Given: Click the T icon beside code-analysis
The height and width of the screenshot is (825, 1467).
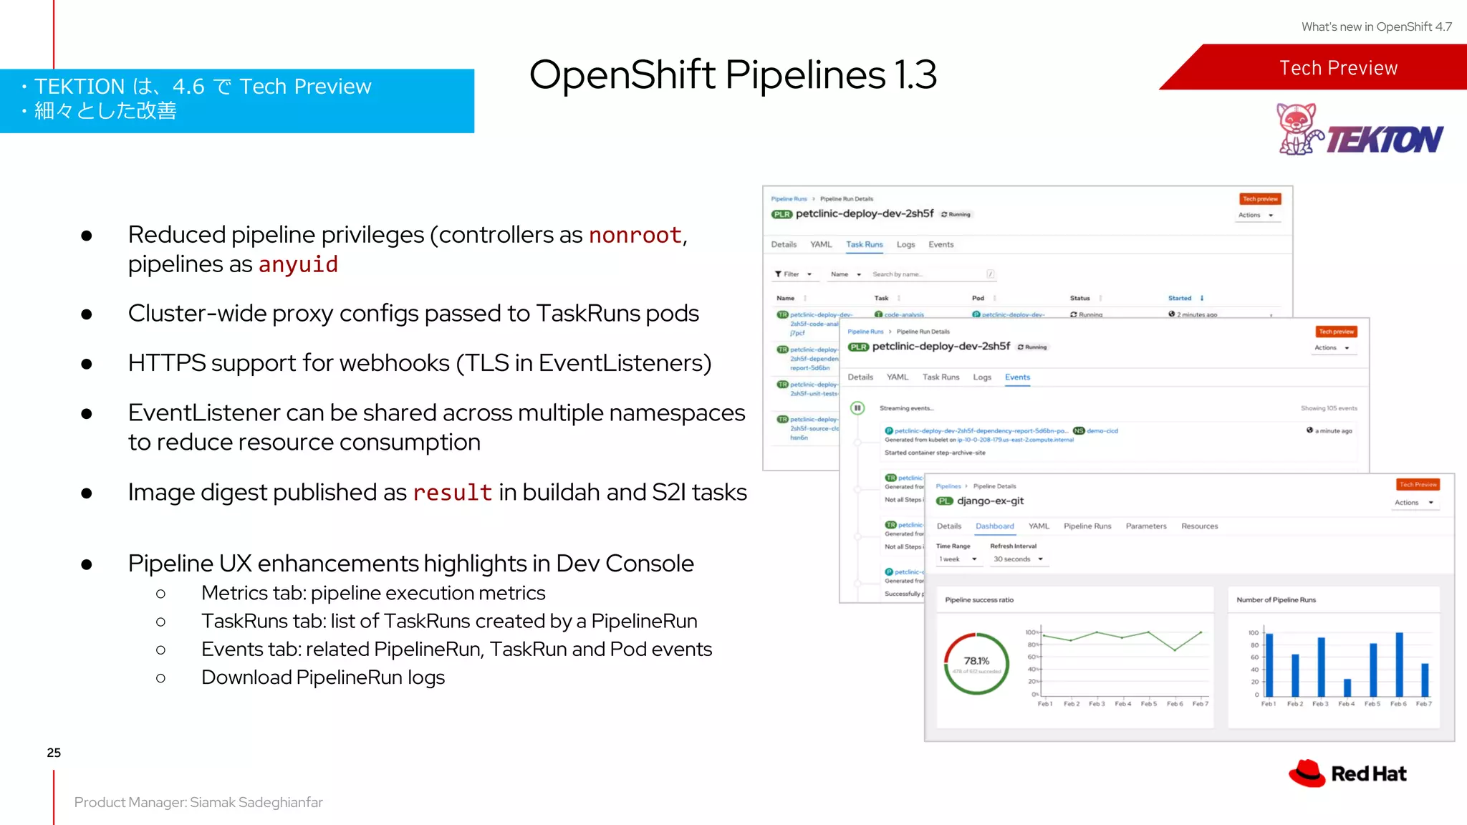Looking at the screenshot, I should tap(878, 314).
